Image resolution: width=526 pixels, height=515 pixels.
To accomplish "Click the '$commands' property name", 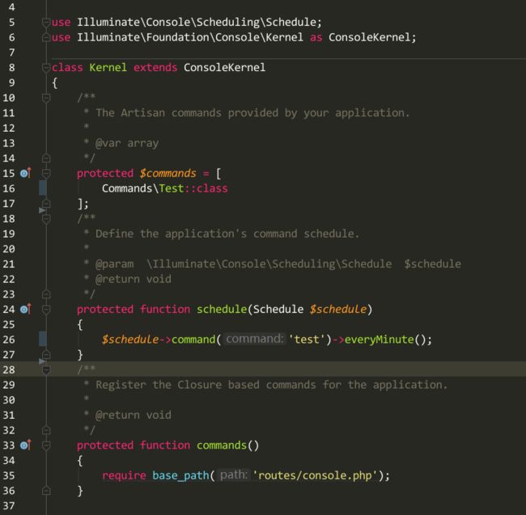I will tap(168, 173).
